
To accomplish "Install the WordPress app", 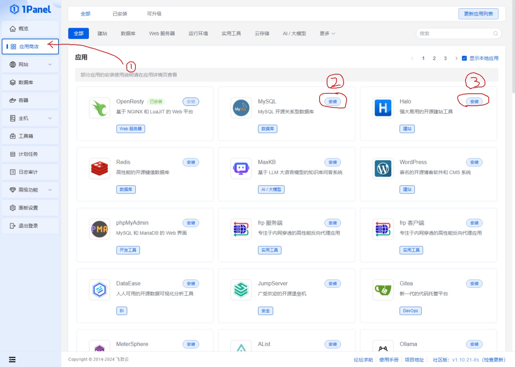I will coord(474,162).
